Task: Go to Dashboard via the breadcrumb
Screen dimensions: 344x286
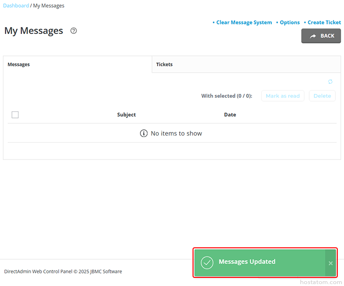Action: point(16,6)
